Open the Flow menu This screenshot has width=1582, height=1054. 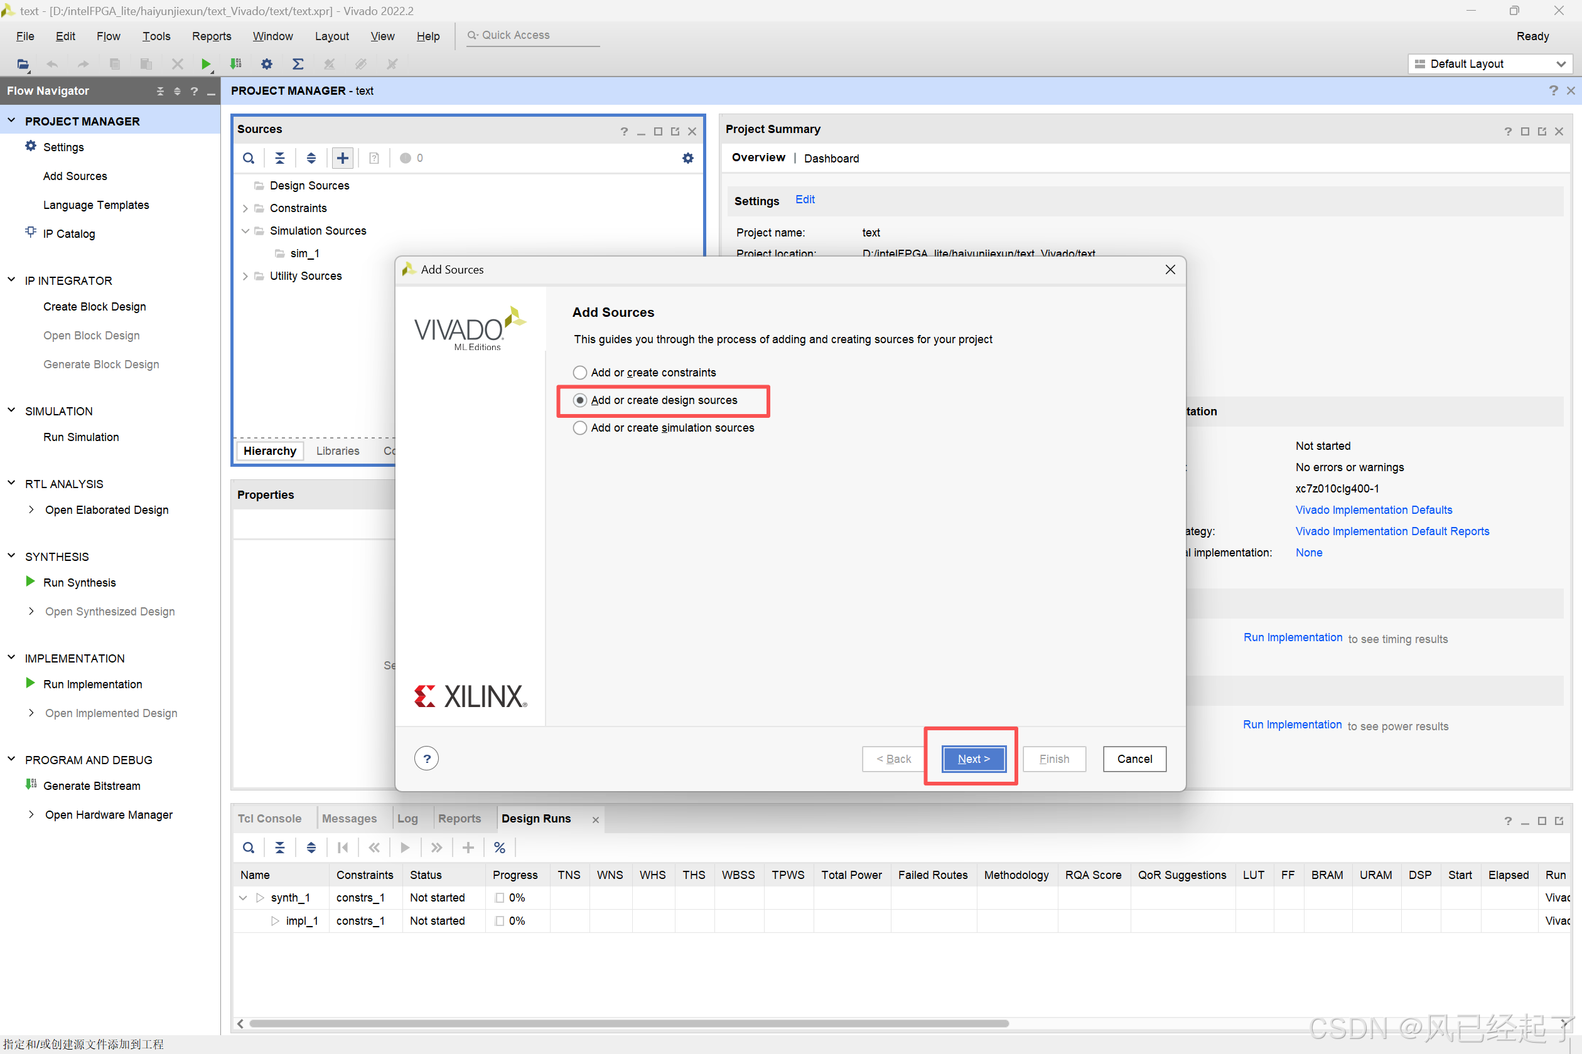108,36
